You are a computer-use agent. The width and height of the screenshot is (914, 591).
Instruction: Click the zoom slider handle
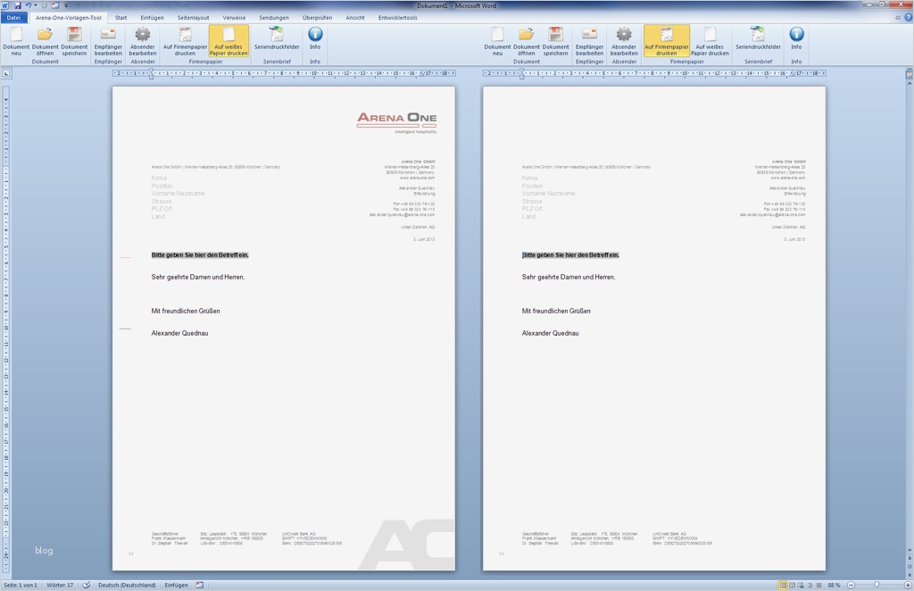coord(877,585)
